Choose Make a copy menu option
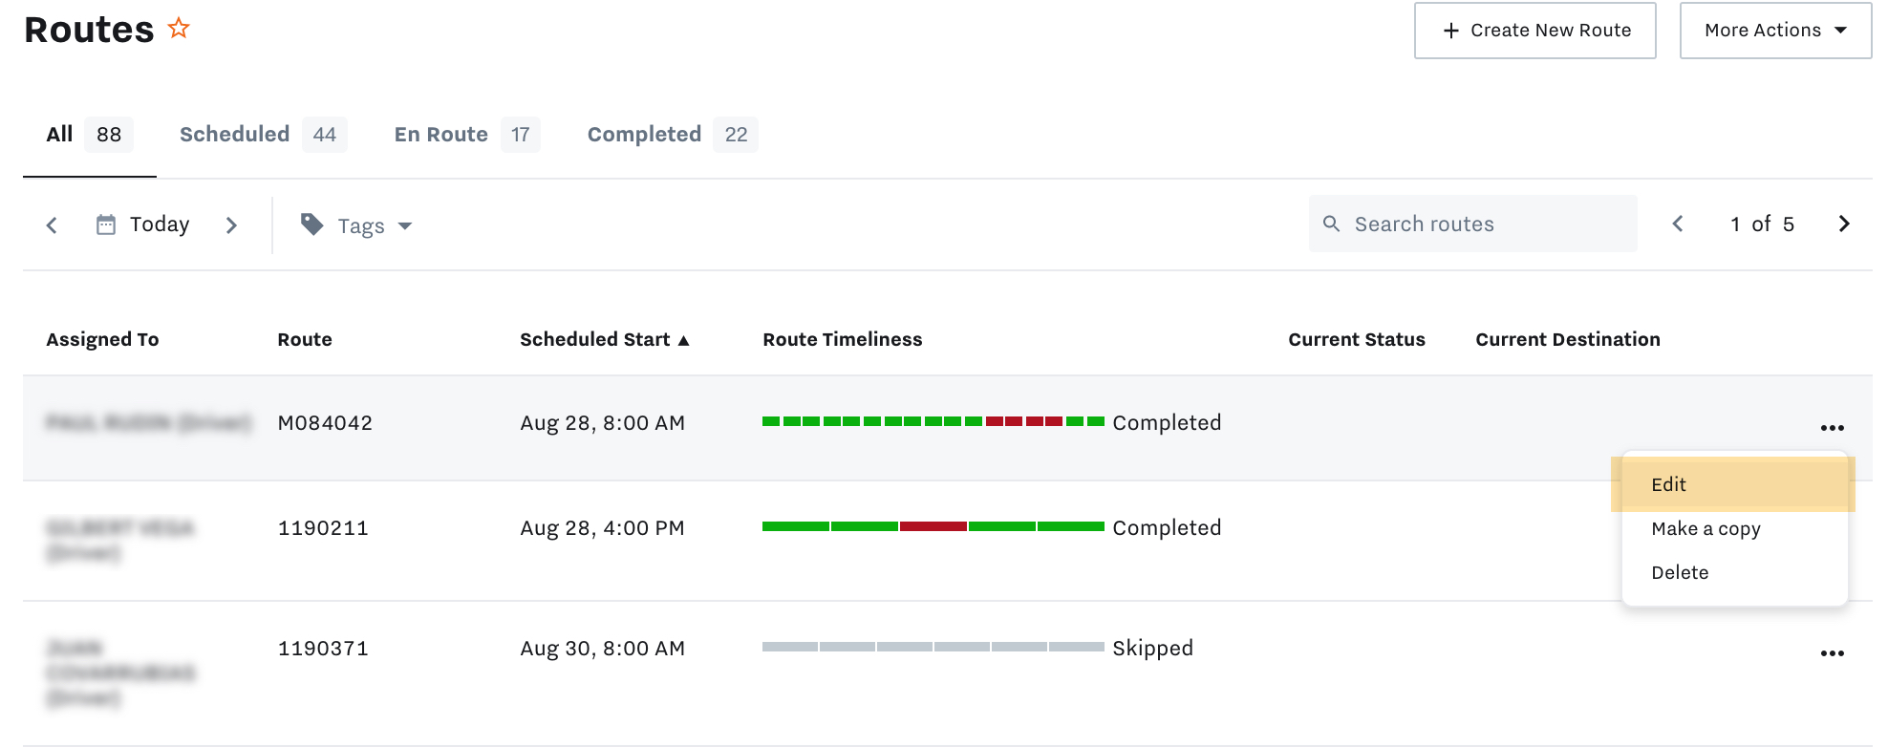 1706,528
